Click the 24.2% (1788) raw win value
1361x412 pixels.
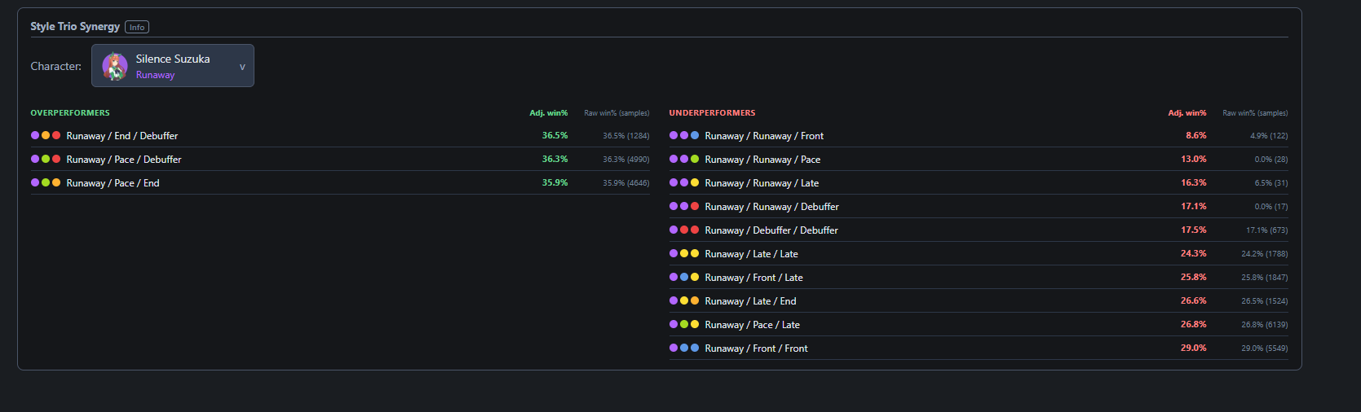point(1265,254)
